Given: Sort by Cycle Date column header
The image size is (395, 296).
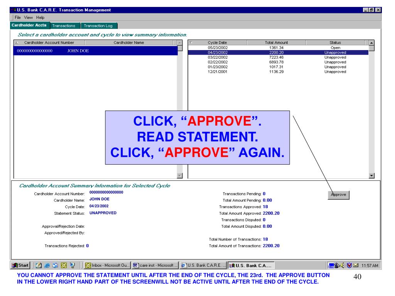Looking at the screenshot, I should pos(218,42).
